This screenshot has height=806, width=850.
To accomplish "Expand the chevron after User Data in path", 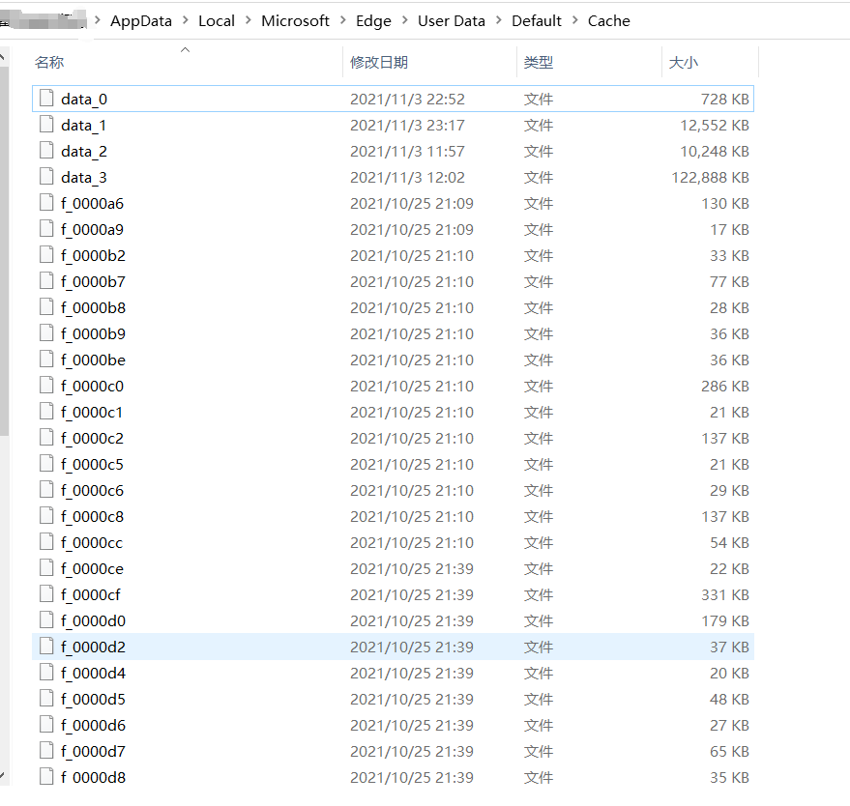I will [x=499, y=20].
